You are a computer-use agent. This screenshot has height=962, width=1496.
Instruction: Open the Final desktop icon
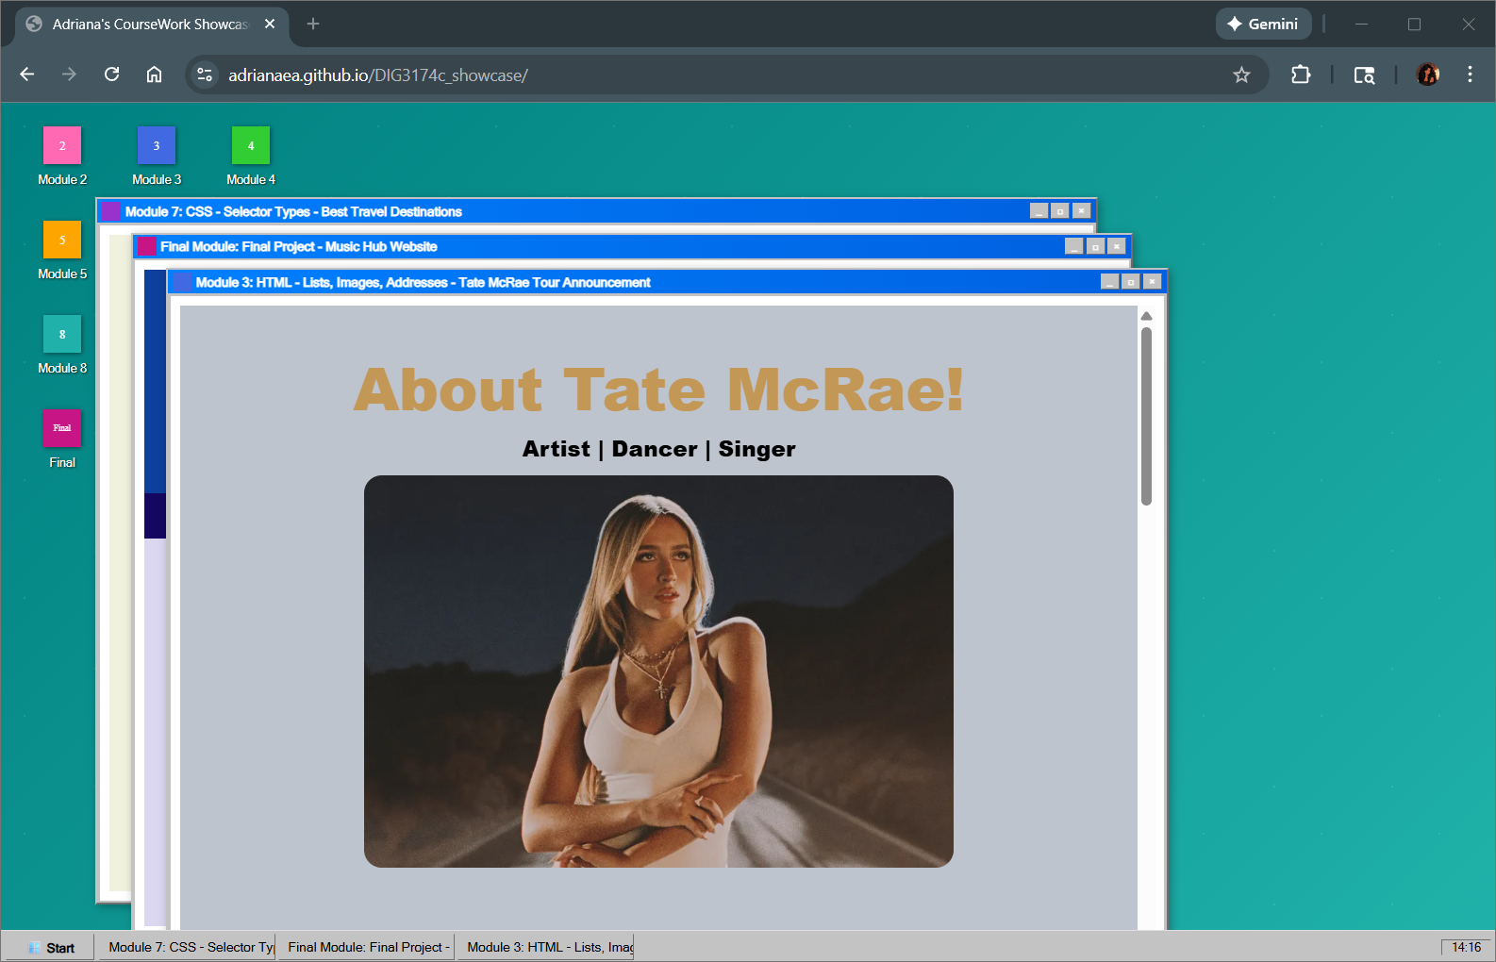pyautogui.click(x=62, y=429)
